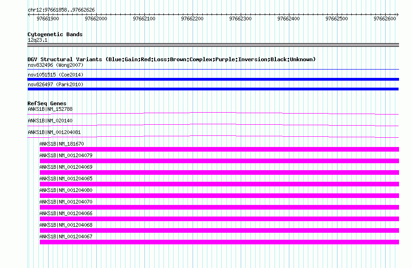Click the magenta NM_001204067 exon bar
Viewport: 412px width, 268px height.
coord(219,242)
